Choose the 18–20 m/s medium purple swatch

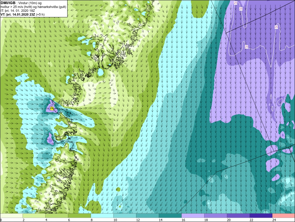[x=216, y=216]
